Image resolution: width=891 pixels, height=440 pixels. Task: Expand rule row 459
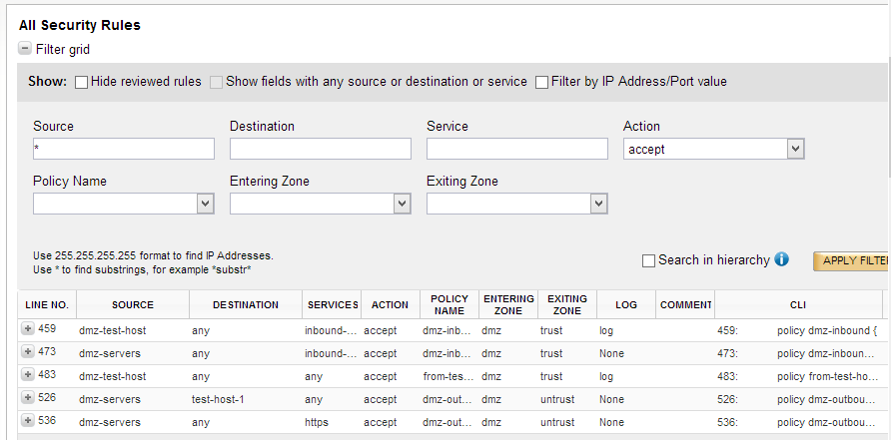(27, 328)
